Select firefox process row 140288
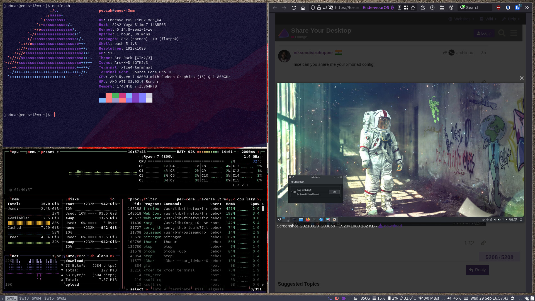 click(x=193, y=209)
